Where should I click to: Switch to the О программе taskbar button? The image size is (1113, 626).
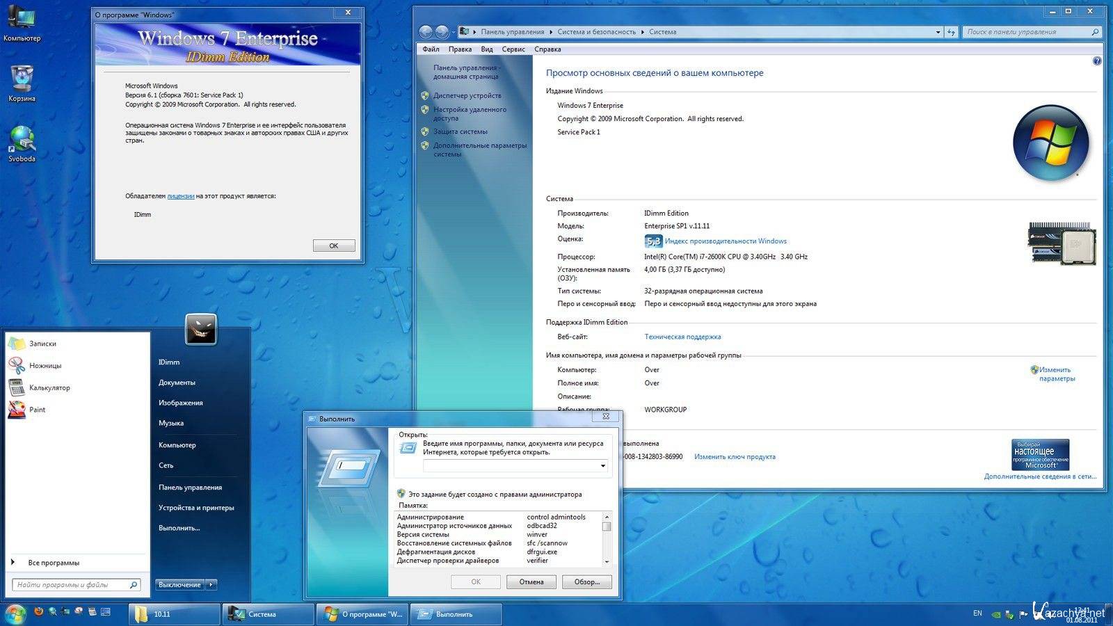click(362, 614)
